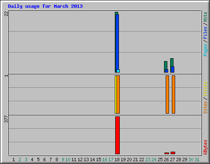
Task: Click the day 26 label on the x-axis
Action: click(x=166, y=159)
